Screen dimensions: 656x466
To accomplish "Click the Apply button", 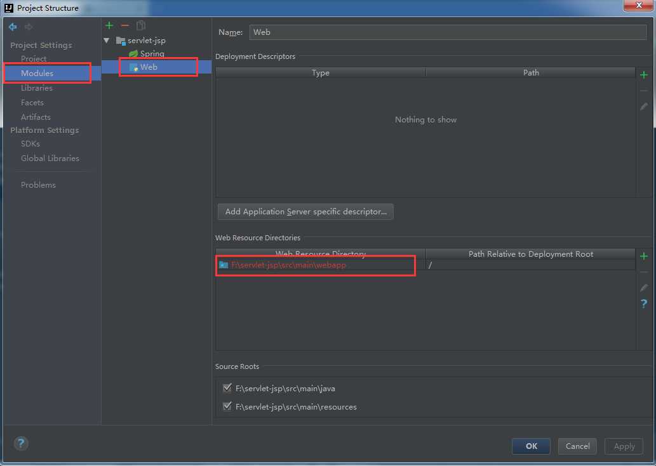I will click(624, 446).
